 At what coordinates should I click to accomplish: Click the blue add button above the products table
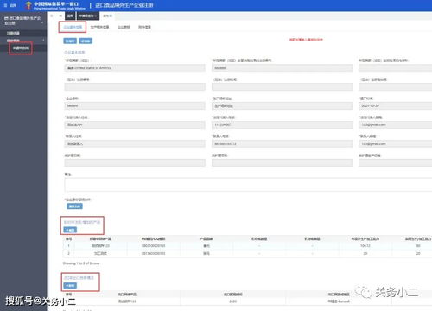coord(70,230)
